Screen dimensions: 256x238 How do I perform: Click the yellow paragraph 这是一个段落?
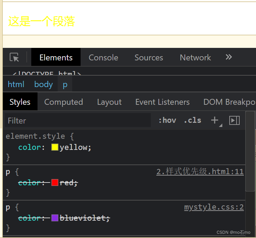click(41, 21)
